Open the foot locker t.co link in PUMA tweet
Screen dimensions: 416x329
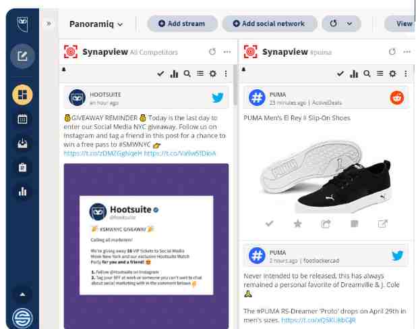(318, 320)
